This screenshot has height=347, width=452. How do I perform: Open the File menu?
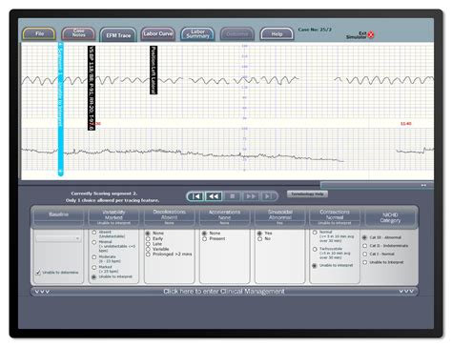click(x=39, y=33)
